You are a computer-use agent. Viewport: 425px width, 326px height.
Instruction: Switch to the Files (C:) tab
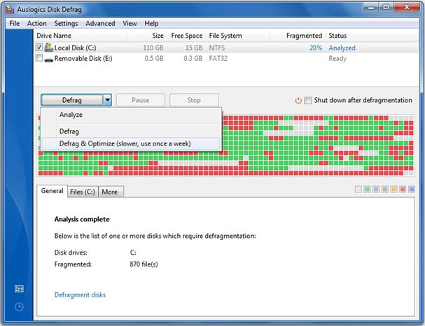pyautogui.click(x=83, y=192)
